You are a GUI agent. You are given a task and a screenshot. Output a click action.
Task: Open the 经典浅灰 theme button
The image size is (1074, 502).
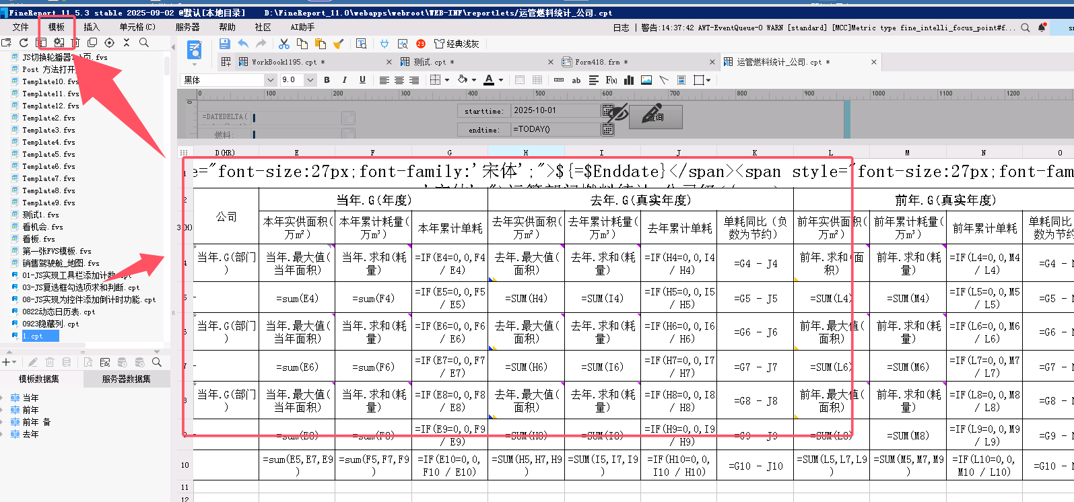coord(457,44)
